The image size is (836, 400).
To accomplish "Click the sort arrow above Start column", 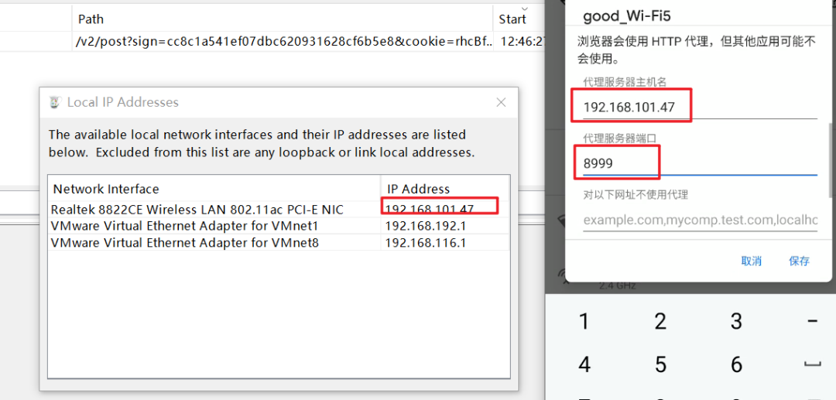I will coord(525,9).
